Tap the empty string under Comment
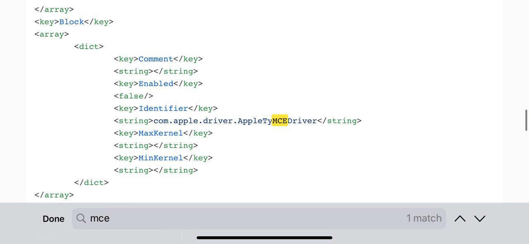The width and height of the screenshot is (529, 244). 156,71
